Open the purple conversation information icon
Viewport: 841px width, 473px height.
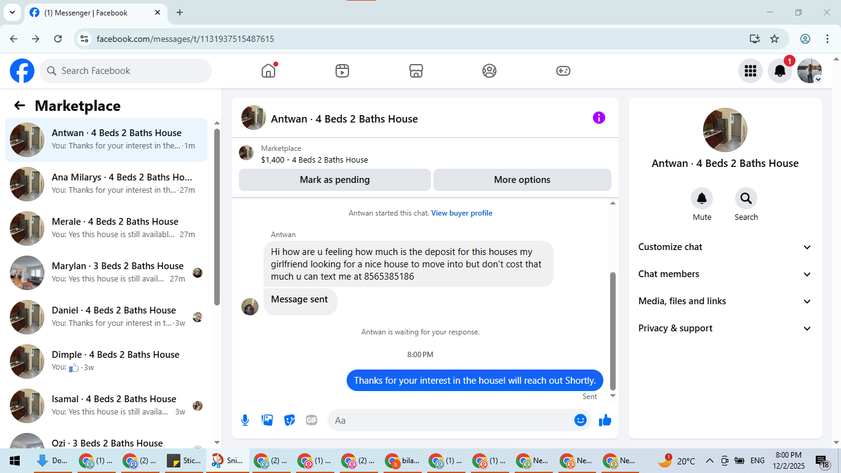click(599, 118)
